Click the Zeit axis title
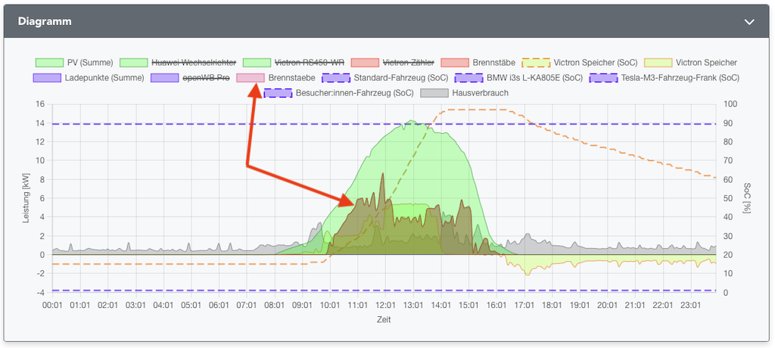Viewport: 775px width, 348px height. (384, 319)
